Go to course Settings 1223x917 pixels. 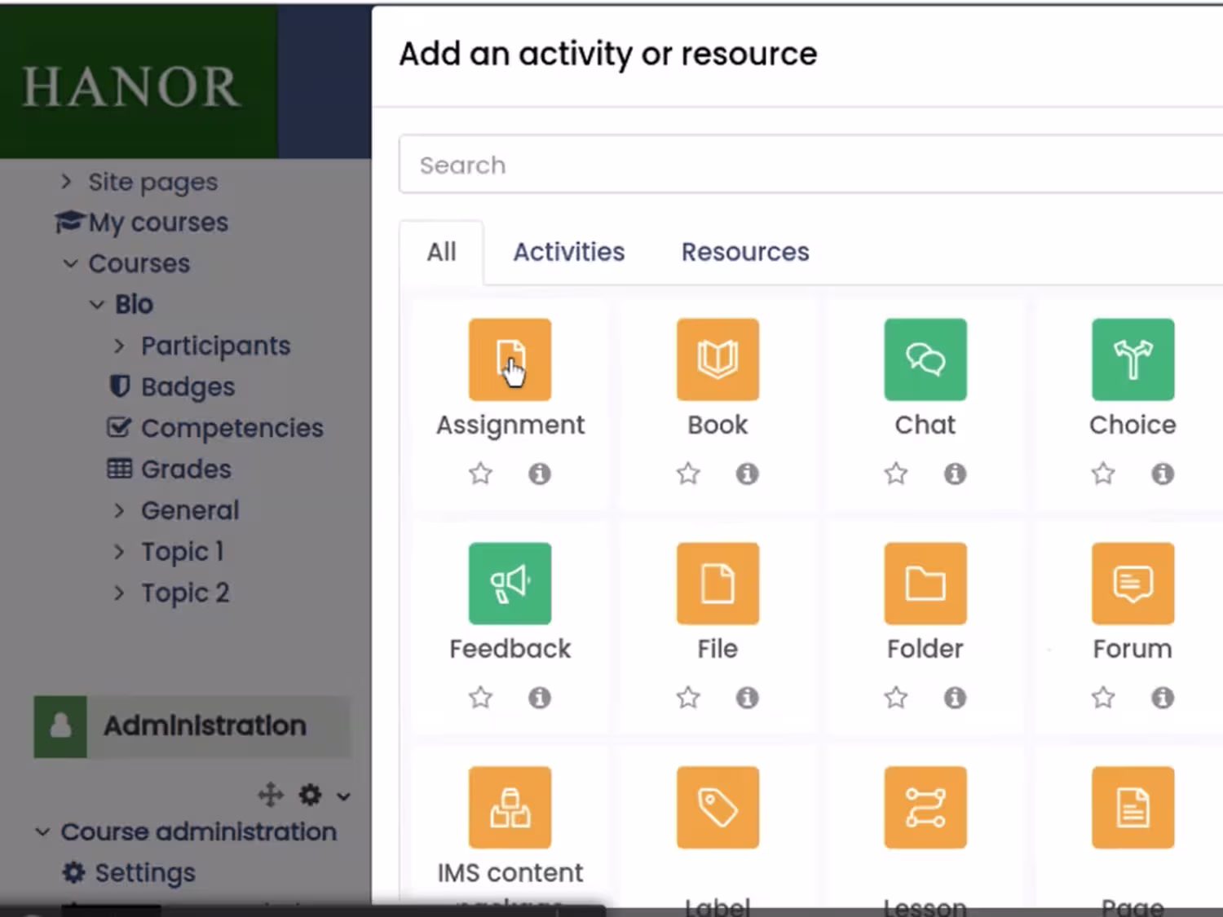click(x=144, y=872)
